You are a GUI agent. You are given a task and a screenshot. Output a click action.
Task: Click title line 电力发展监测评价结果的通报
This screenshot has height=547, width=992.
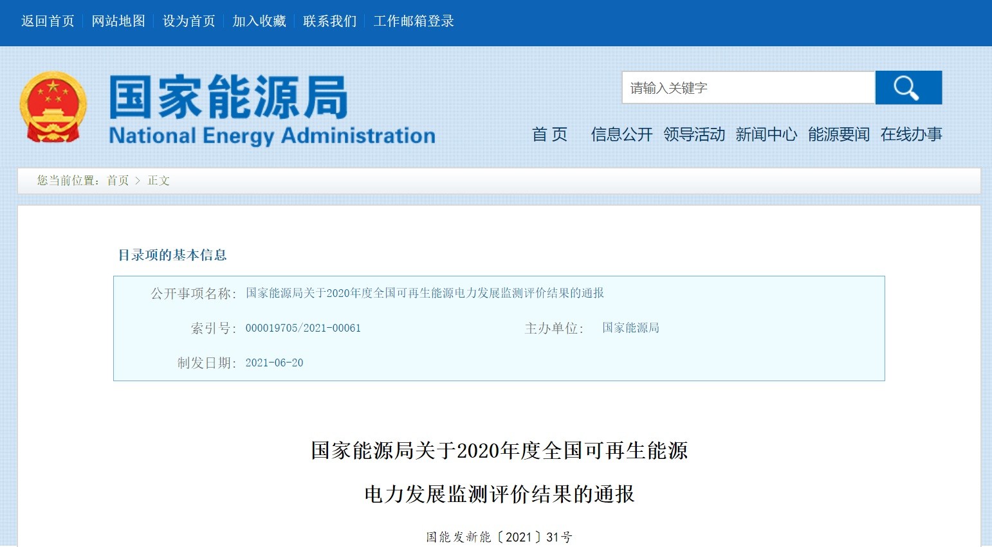[499, 494]
